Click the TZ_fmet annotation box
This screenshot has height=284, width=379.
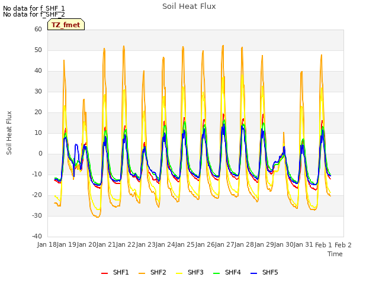pyautogui.click(x=66, y=24)
